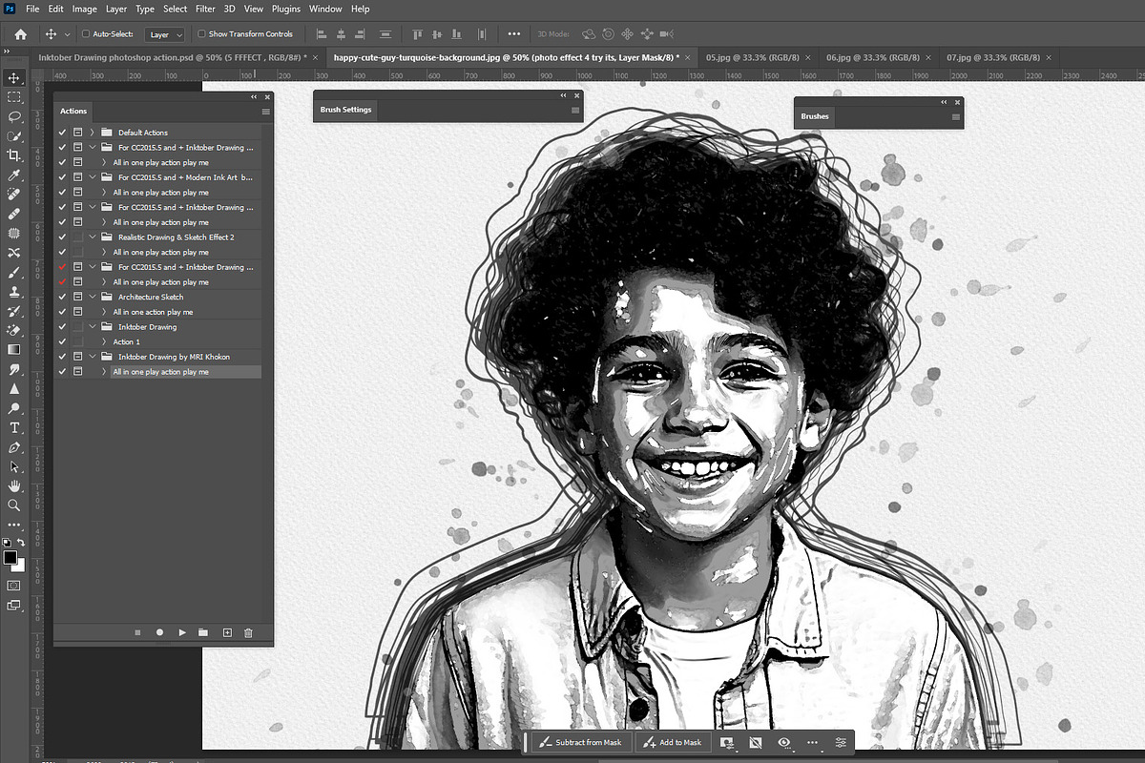Delete the action using trash icon
The height and width of the screenshot is (763, 1145).
coord(248,632)
